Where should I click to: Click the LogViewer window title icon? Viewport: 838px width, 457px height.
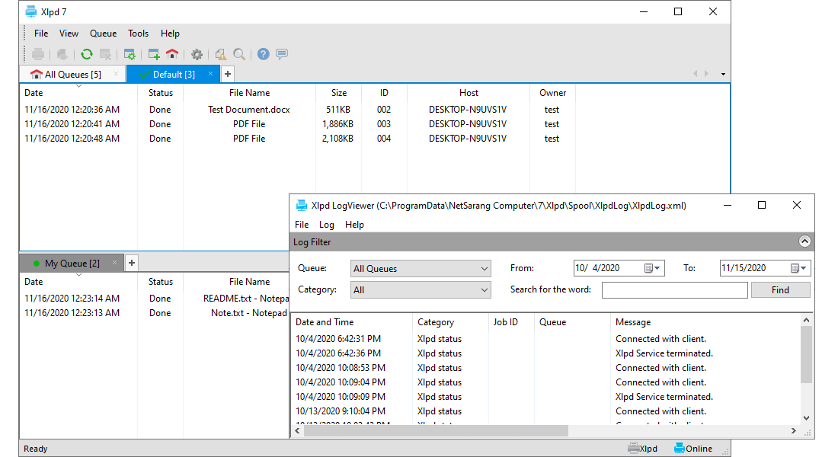[302, 205]
